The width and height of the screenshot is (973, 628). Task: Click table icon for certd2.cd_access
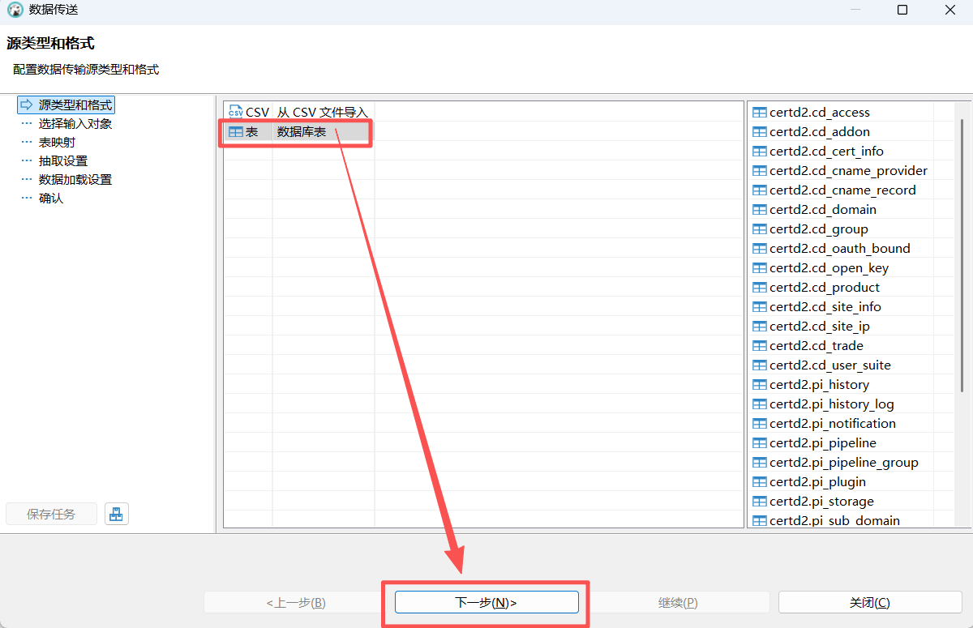(760, 113)
